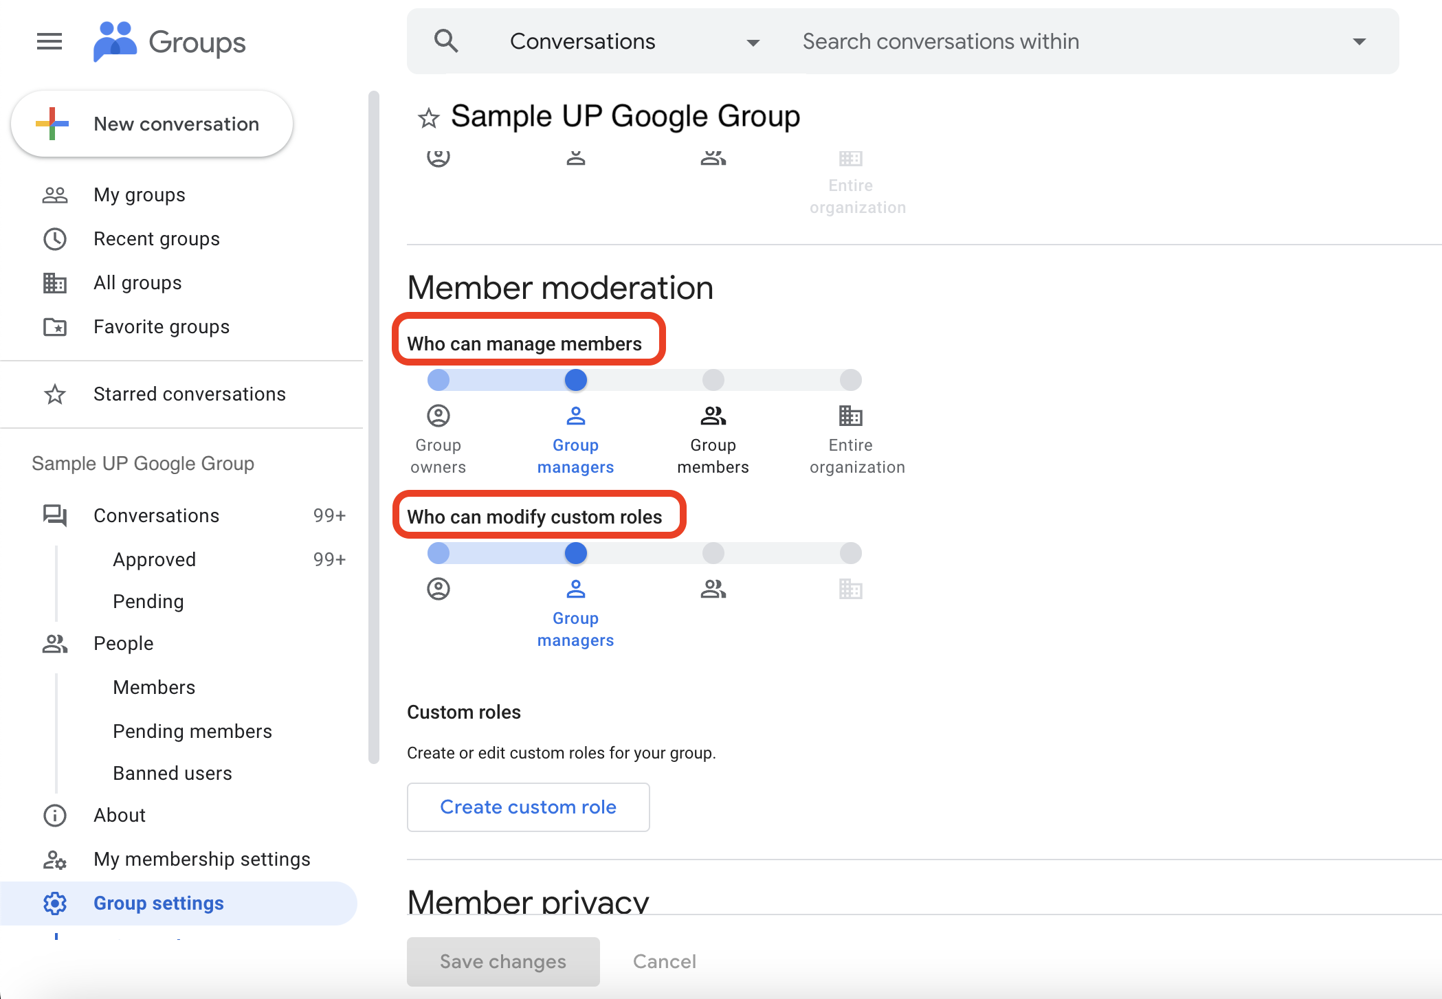This screenshot has height=999, width=1442.
Task: Click Group managers icon under manage members
Action: [576, 416]
